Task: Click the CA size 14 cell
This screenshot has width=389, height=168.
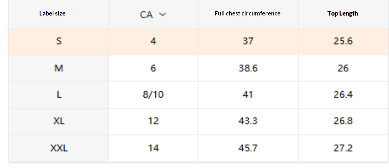Action: coord(153,148)
